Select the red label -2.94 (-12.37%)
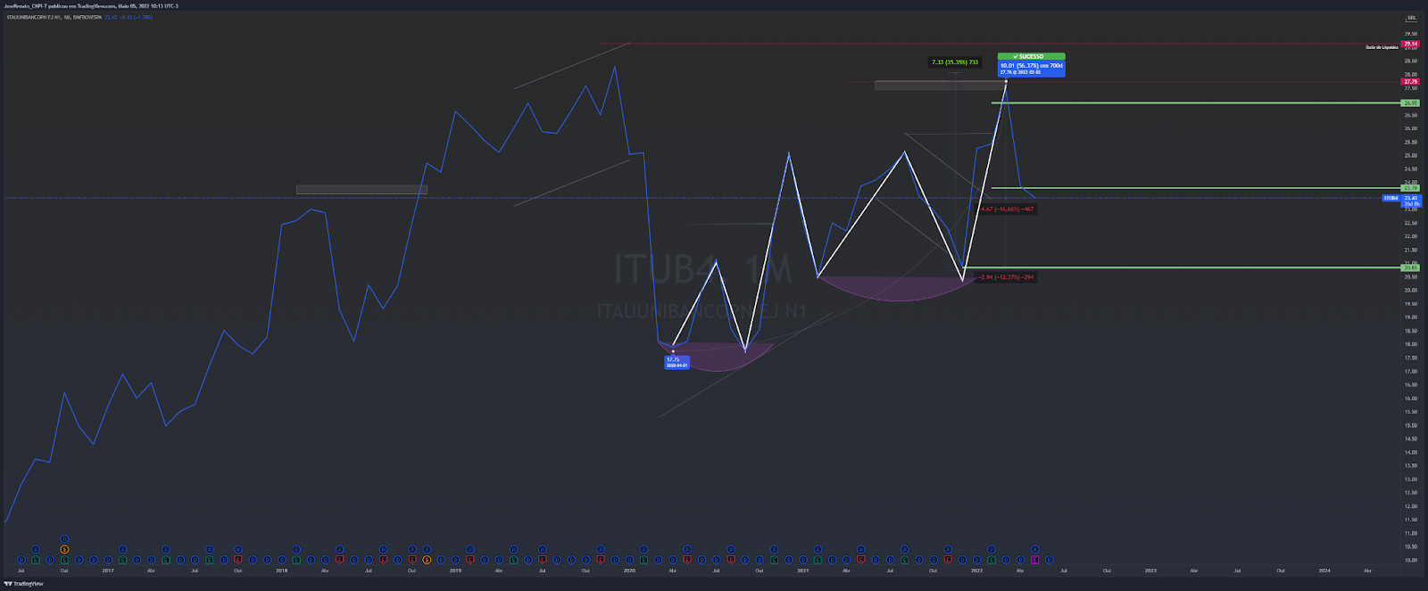 click(1007, 277)
